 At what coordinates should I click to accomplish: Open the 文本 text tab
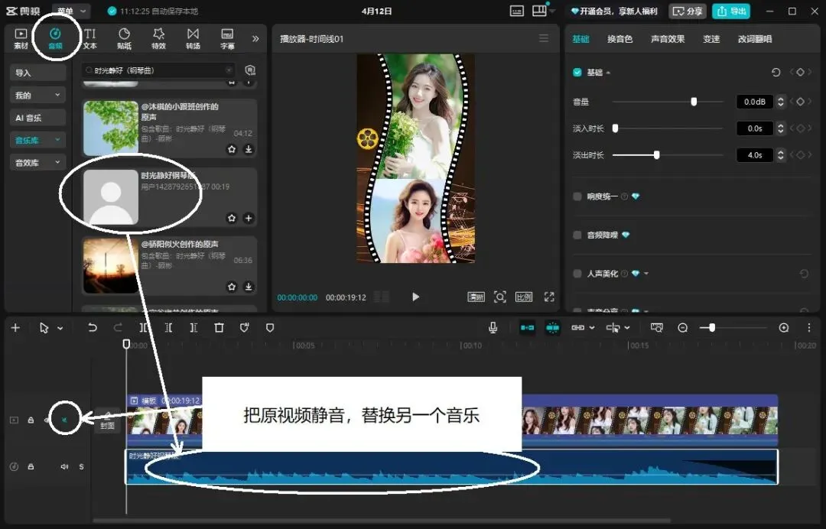tap(90, 39)
